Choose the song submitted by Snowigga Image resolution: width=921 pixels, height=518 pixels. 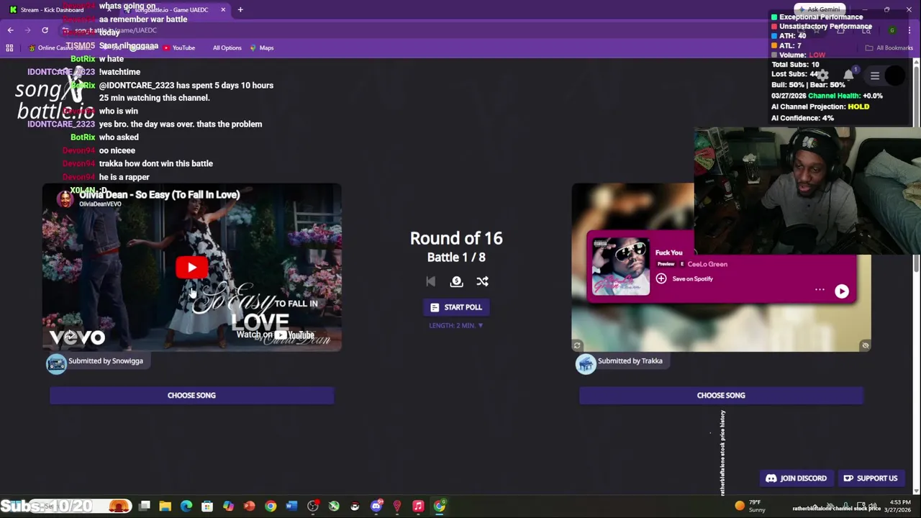191,395
